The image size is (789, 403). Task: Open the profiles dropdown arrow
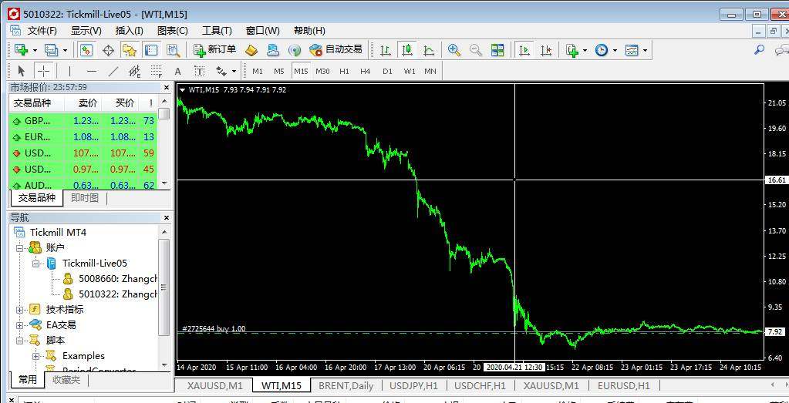65,50
